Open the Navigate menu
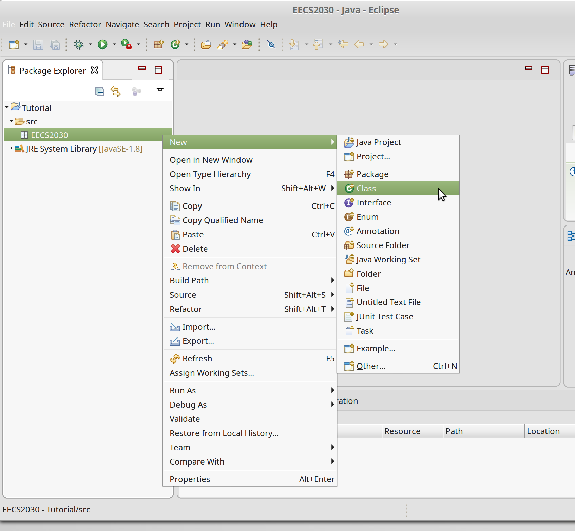Screen dimensions: 575x531 click(x=122, y=25)
